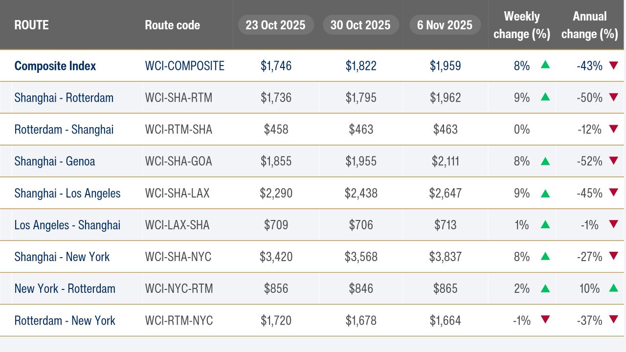Click red down arrow in Shanghai - Genoa annual change
This screenshot has width=626, height=352.
(x=614, y=161)
